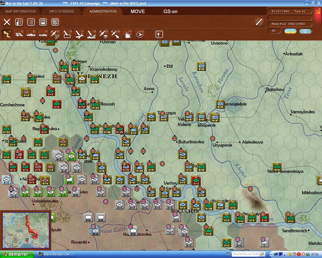Open the commander report icon with silhouette
Viewport: 322px width, 258px height.
point(19,22)
